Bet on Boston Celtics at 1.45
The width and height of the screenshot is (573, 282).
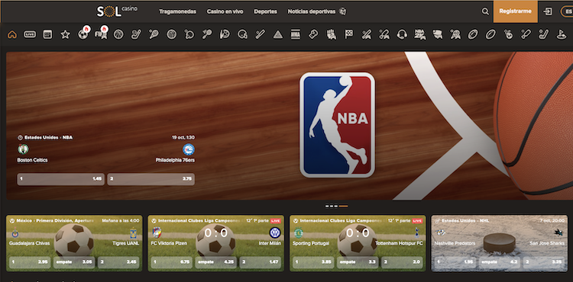(60, 179)
